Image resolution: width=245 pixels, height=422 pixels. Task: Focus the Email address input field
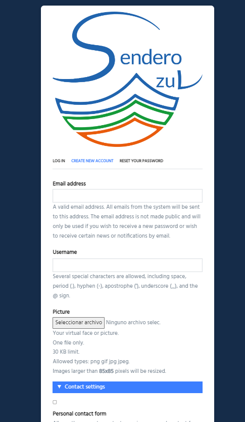(x=127, y=196)
